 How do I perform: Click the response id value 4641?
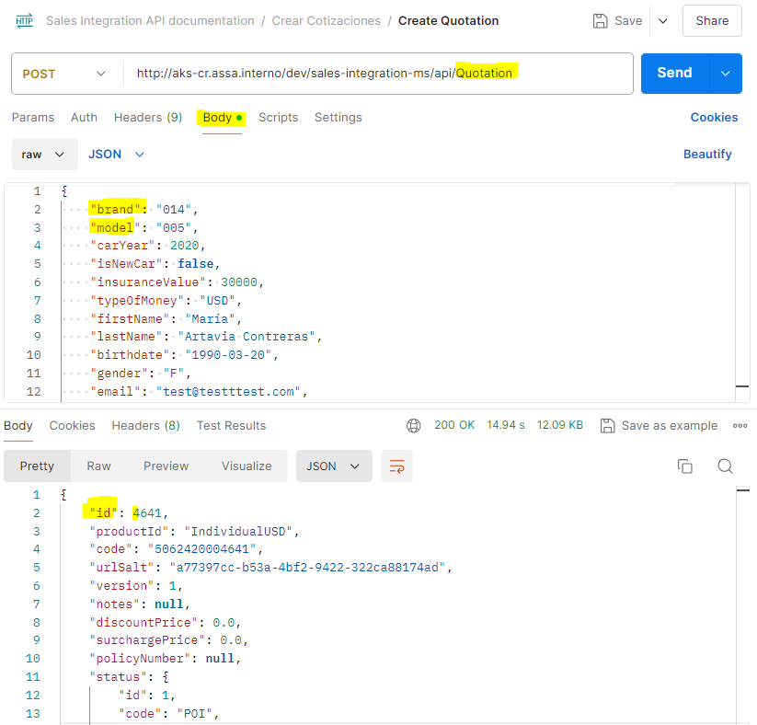(x=147, y=513)
